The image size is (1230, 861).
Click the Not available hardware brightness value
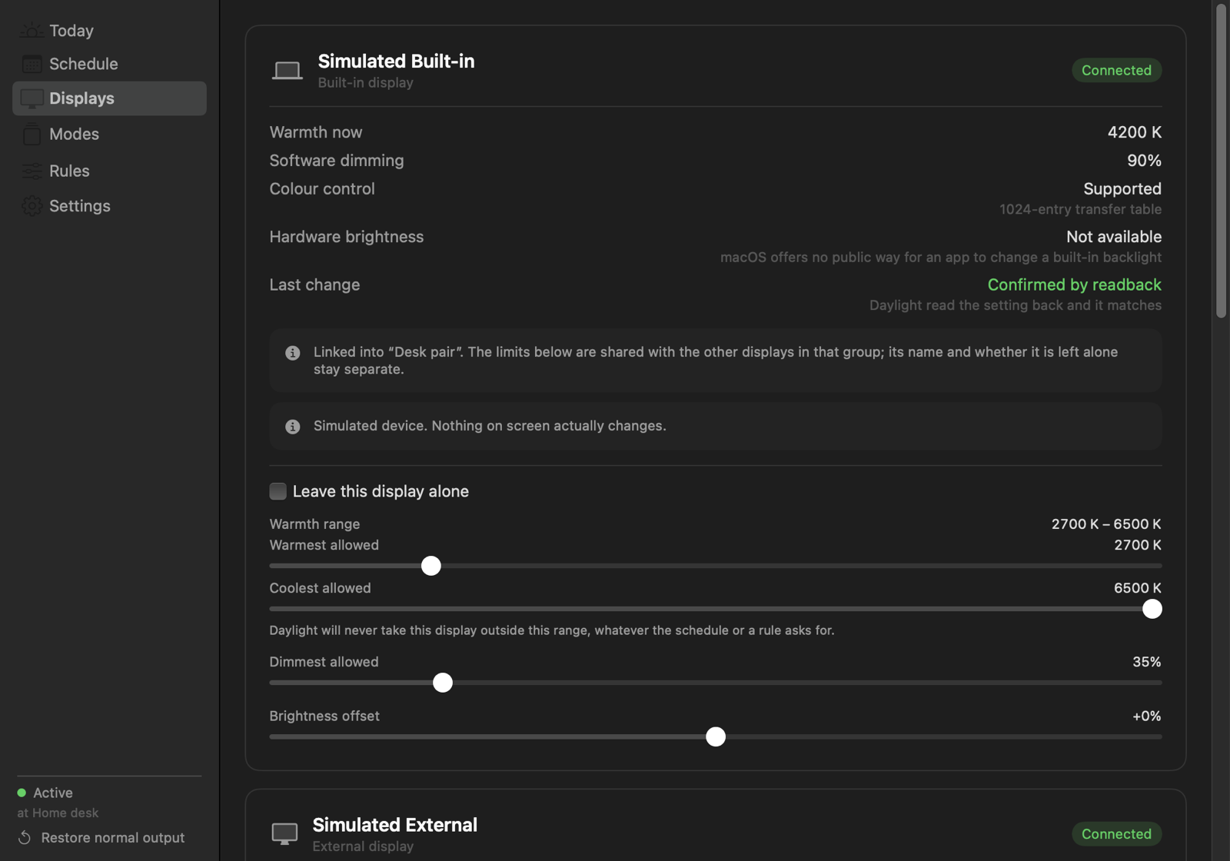coord(1113,237)
